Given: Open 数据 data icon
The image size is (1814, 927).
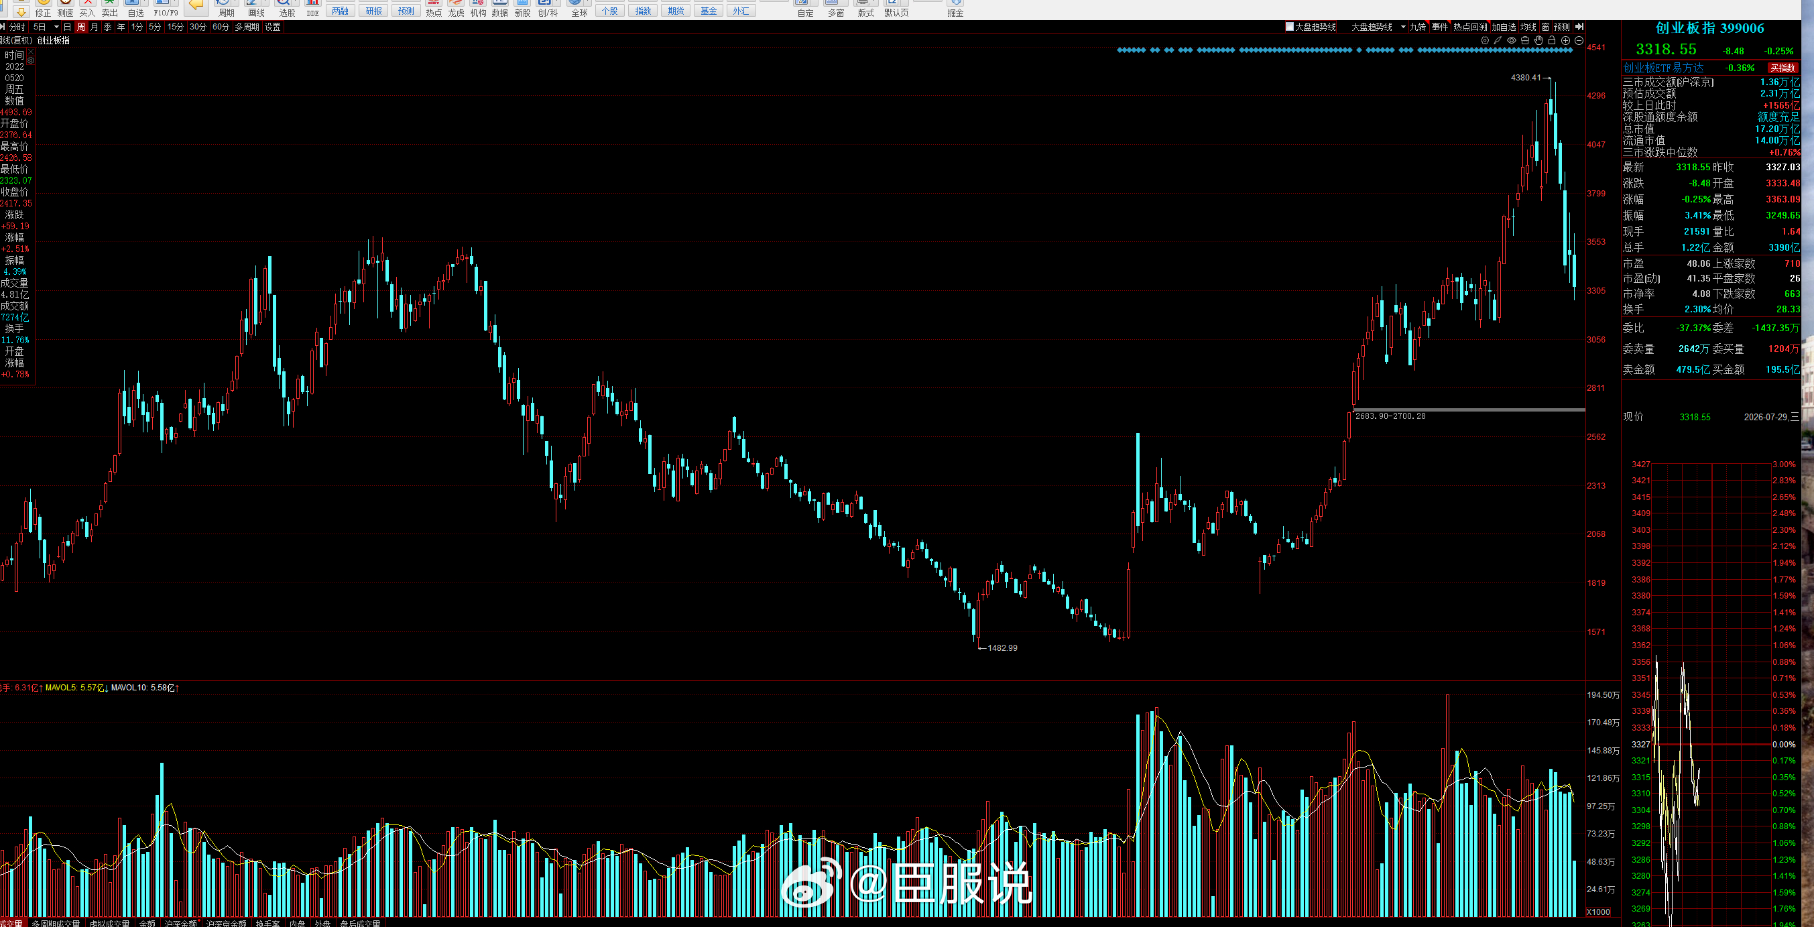Looking at the screenshot, I should click(x=500, y=9).
